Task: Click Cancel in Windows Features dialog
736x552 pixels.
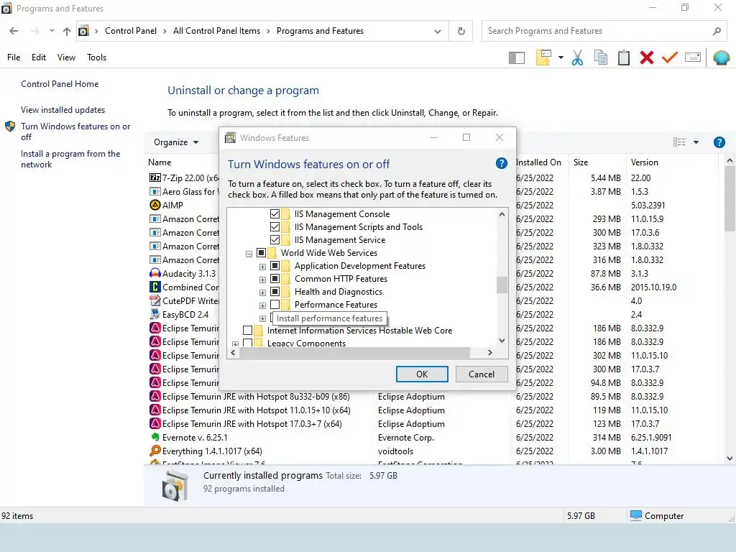Action: pos(482,374)
